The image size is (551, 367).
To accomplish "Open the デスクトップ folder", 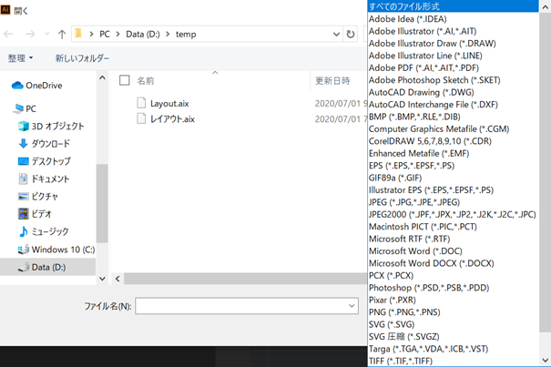I will [x=45, y=161].
